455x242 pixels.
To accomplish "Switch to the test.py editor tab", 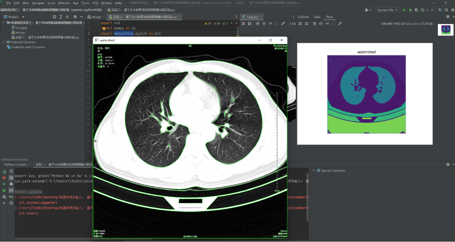I will click(x=96, y=17).
